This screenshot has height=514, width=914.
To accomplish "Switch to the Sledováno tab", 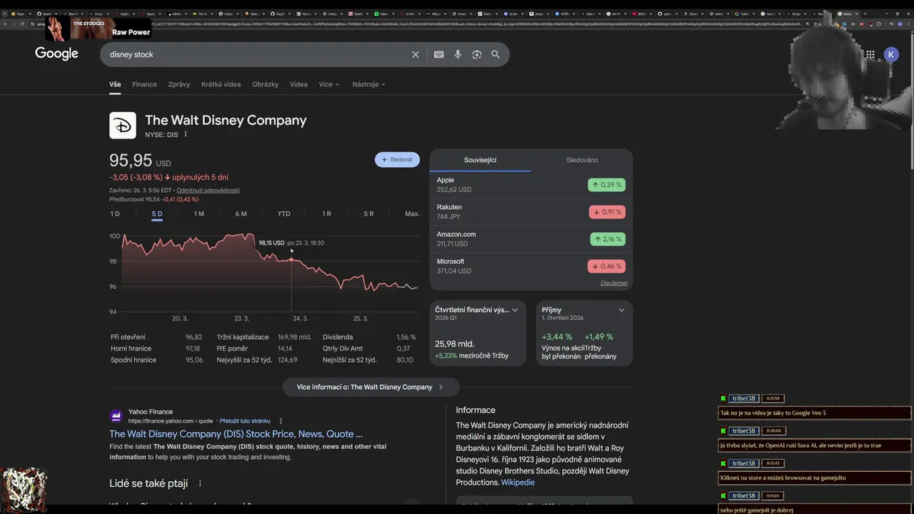I will tap(582, 160).
